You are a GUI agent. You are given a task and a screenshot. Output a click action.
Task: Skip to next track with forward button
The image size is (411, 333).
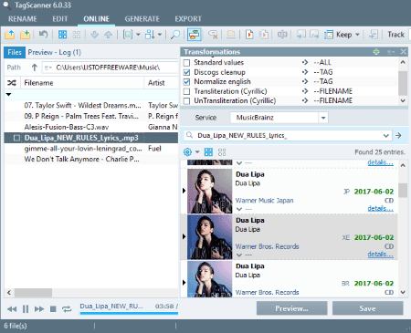[x=39, y=309]
